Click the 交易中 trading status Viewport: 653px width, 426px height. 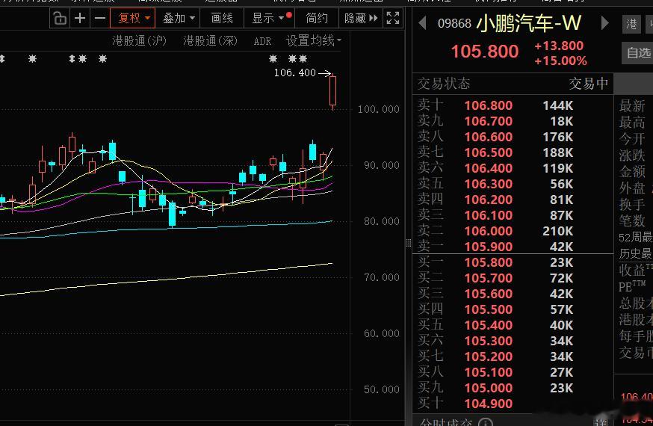[589, 84]
